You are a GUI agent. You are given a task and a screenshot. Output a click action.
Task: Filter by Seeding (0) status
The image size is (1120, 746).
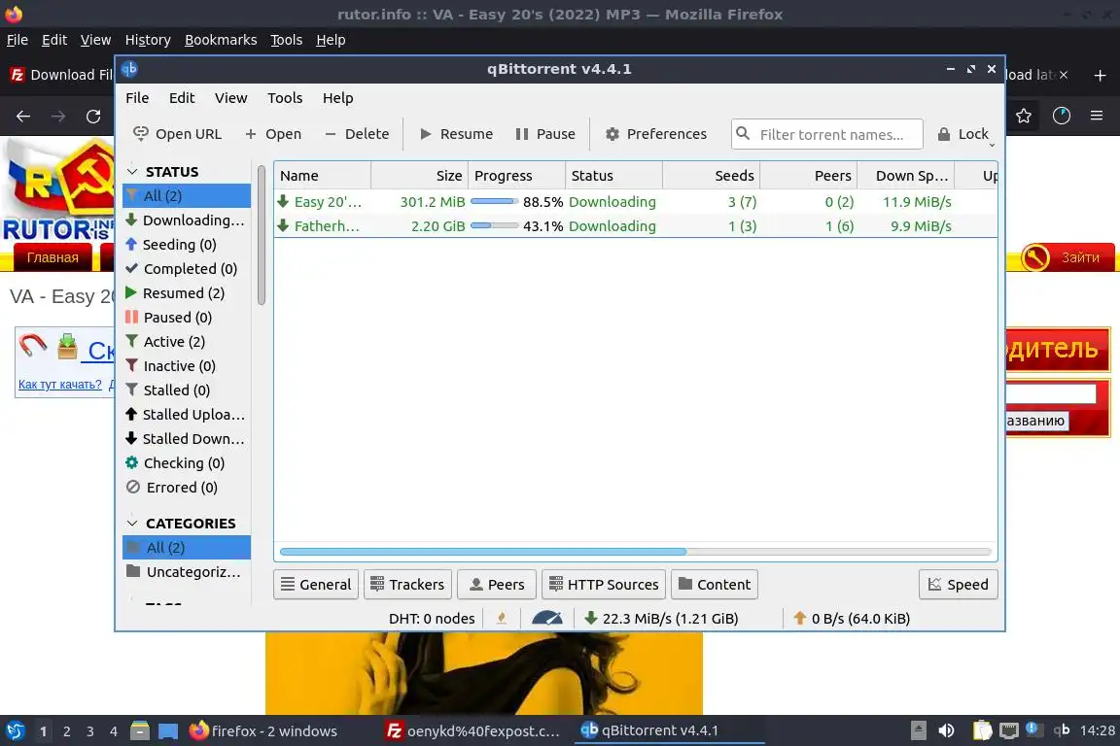(187, 244)
